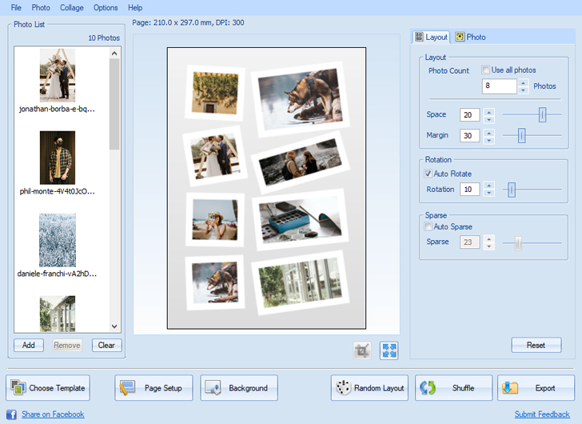Decrease the Space value with the down arrow
The height and width of the screenshot is (424, 582).
(x=489, y=119)
